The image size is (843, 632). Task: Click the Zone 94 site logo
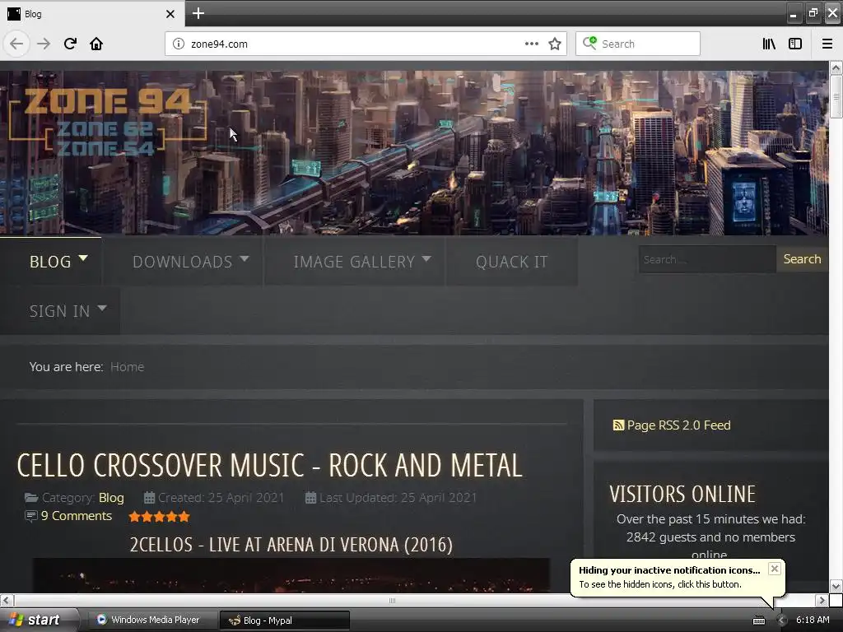click(x=108, y=123)
